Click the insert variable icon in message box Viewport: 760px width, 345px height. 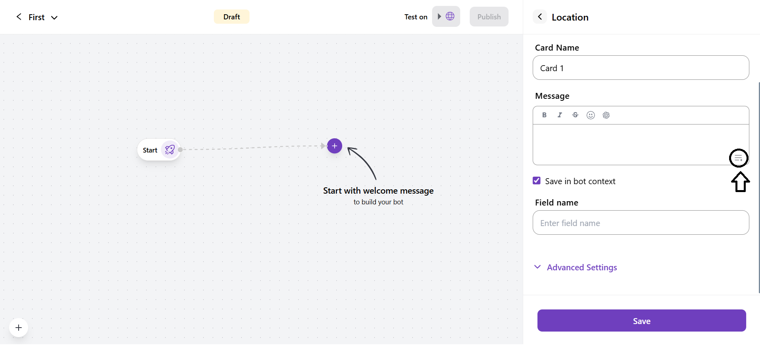pos(738,158)
